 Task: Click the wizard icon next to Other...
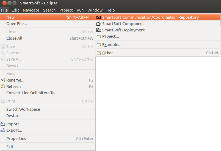pyautogui.click(x=99, y=53)
